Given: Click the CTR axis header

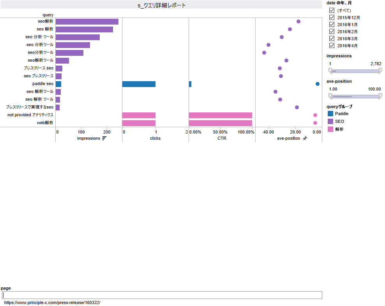Looking at the screenshot, I should (x=222, y=138).
